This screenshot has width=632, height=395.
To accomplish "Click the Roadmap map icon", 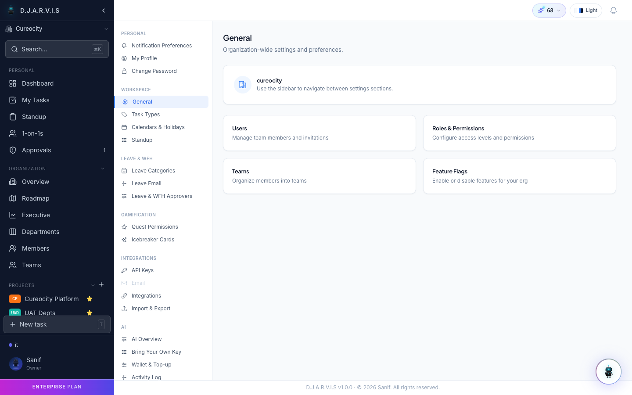I will pyautogui.click(x=13, y=198).
